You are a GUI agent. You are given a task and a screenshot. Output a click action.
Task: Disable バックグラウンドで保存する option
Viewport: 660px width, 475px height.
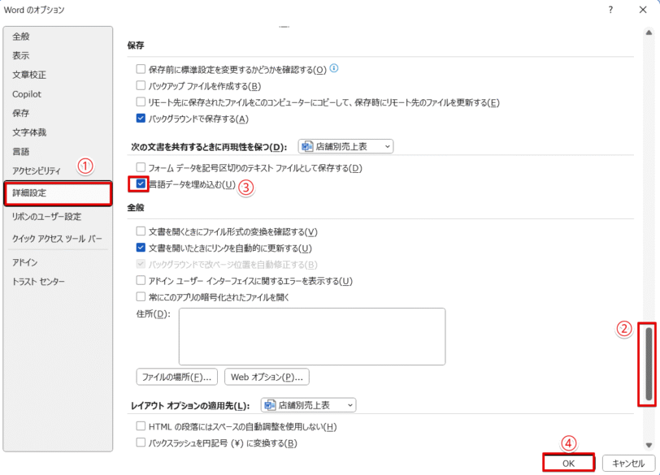(139, 119)
